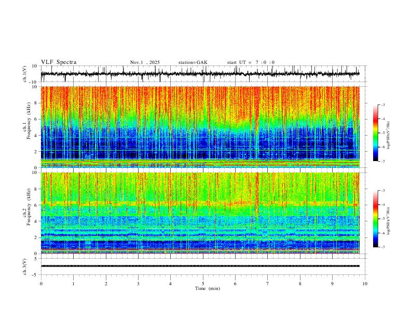The image size is (411, 318).
Task: Click the ch.1 colorbar "log(PSD)(V²/Hz)" label
Action: pyautogui.click(x=389, y=136)
